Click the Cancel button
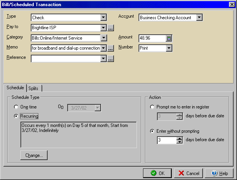237x180 pixels. click(x=188, y=173)
